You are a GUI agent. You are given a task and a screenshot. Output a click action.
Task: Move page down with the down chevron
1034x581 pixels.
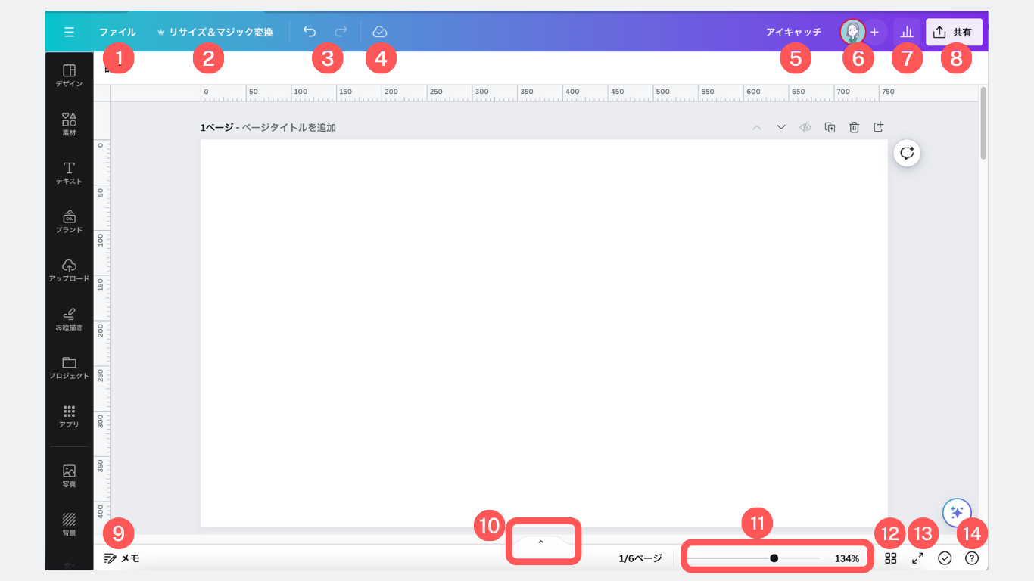tap(781, 128)
